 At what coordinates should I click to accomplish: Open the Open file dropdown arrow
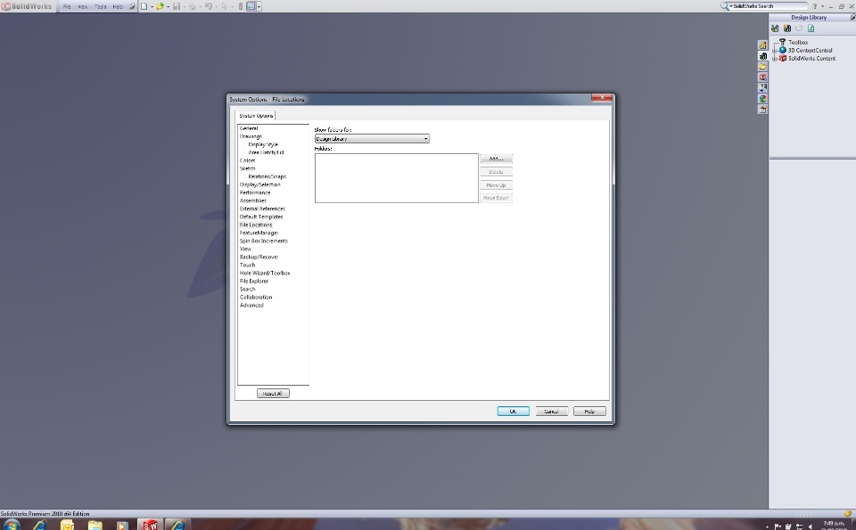click(x=168, y=6)
